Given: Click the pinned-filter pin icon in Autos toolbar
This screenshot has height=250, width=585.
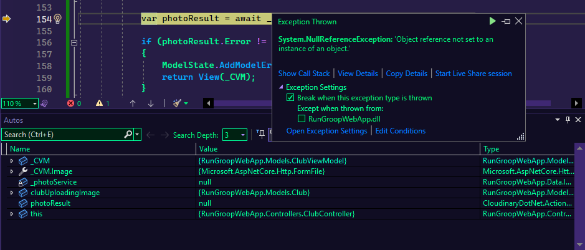Looking at the screenshot, I should point(261,134).
